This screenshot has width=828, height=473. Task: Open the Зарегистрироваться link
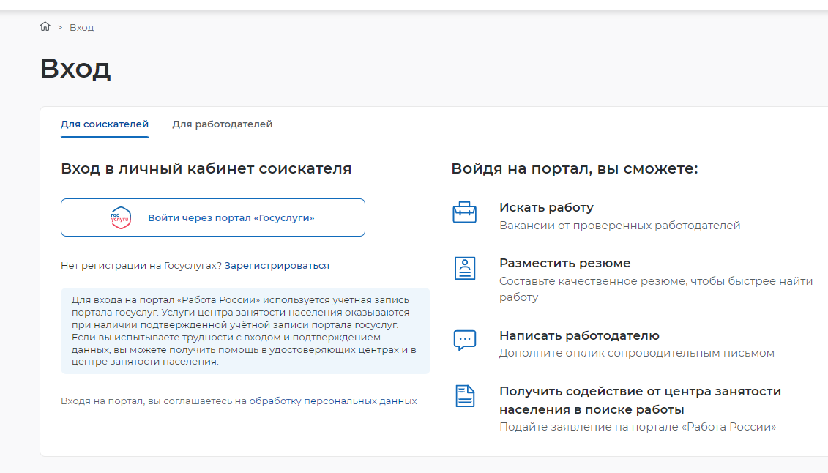[277, 266]
